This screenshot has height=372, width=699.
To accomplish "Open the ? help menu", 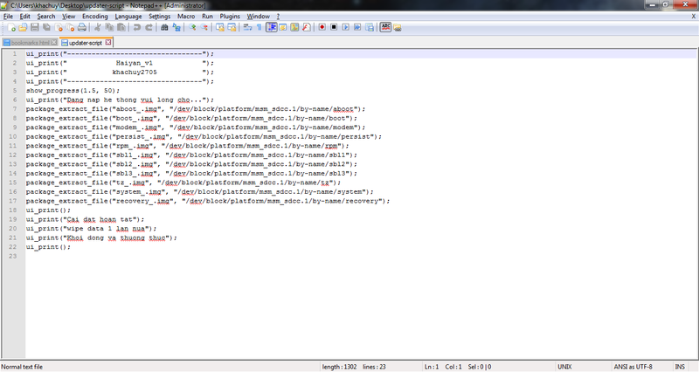I will pos(278,16).
